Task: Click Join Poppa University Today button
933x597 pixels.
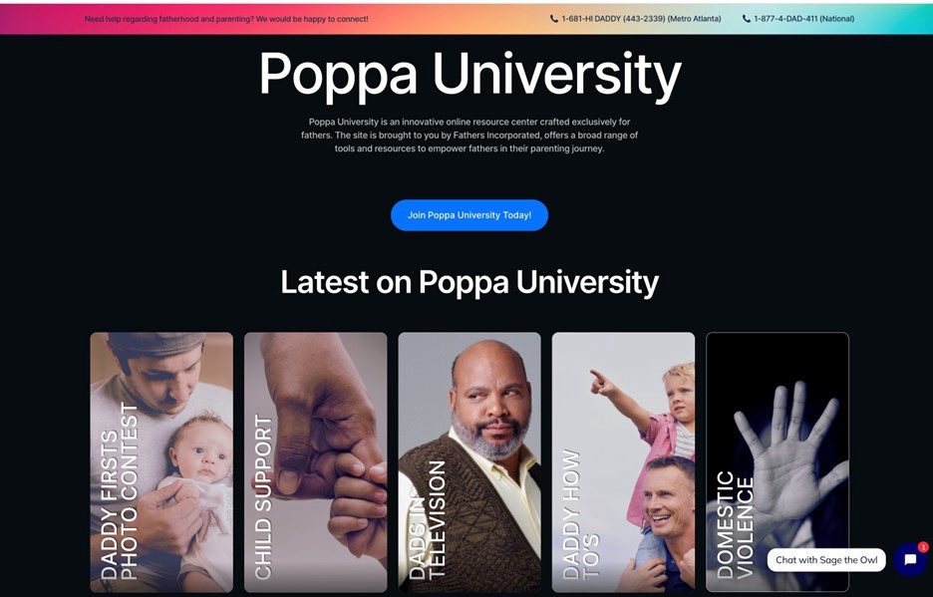Action: pos(469,215)
